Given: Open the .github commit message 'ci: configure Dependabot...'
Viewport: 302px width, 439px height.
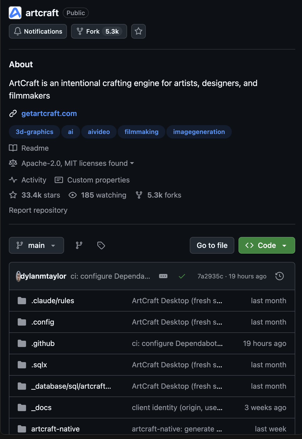Looking at the screenshot, I should pos(177,343).
